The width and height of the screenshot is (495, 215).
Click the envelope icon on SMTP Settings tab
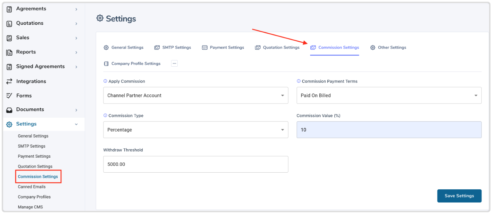click(x=157, y=47)
